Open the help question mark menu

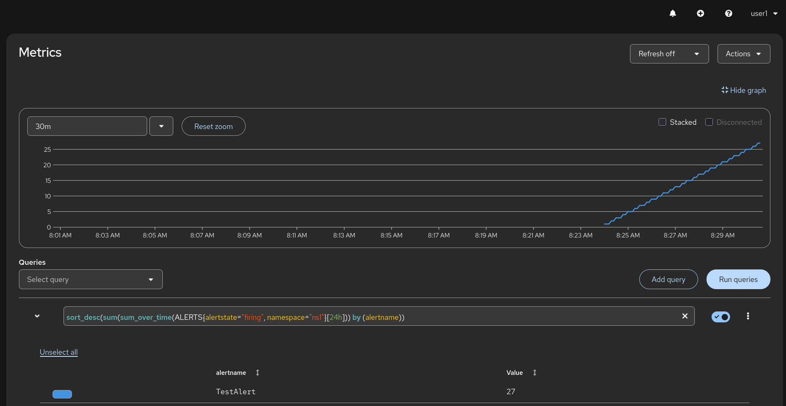[728, 13]
